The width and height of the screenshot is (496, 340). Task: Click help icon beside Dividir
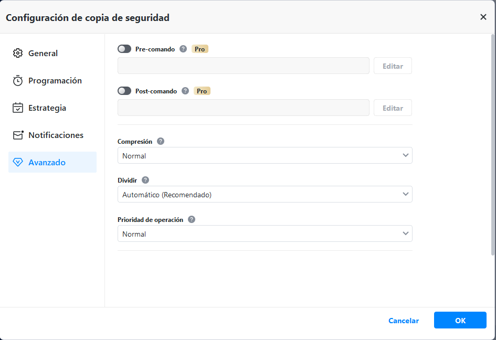(x=145, y=180)
